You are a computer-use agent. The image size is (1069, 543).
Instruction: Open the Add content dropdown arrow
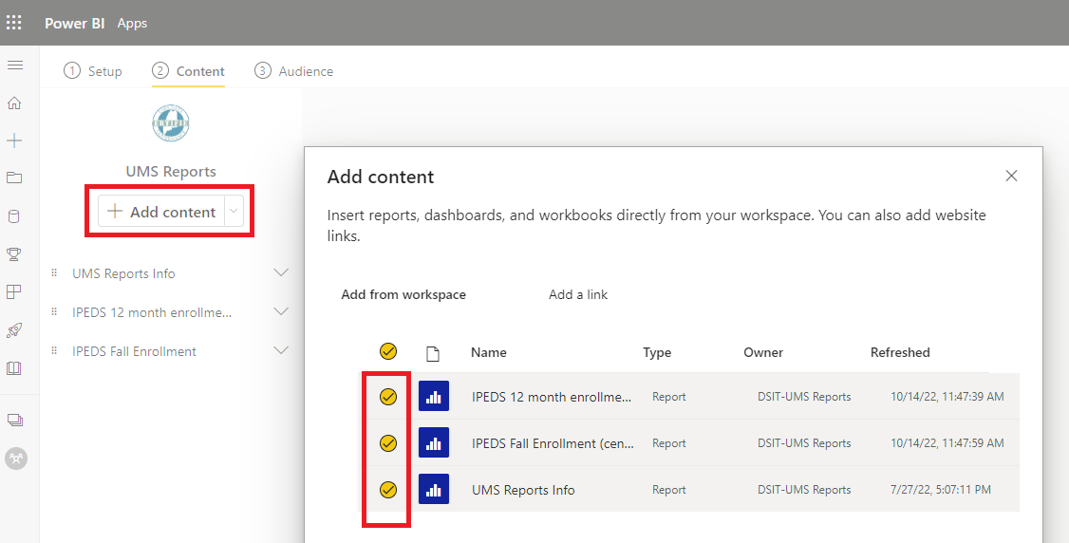coord(234,212)
